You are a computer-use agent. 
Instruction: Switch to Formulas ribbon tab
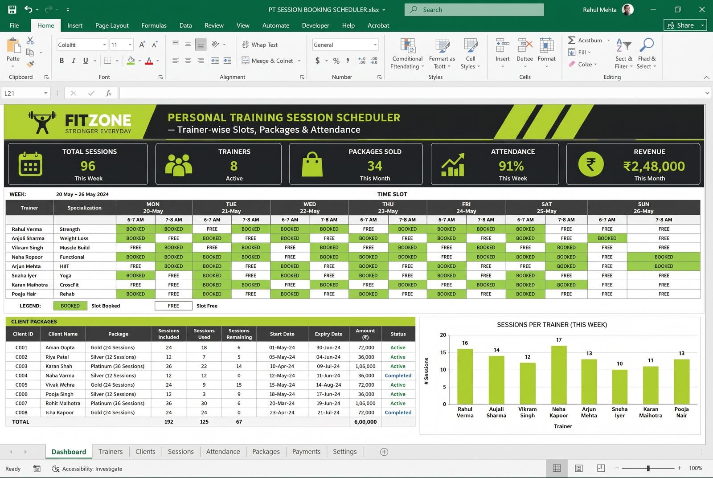click(x=154, y=25)
